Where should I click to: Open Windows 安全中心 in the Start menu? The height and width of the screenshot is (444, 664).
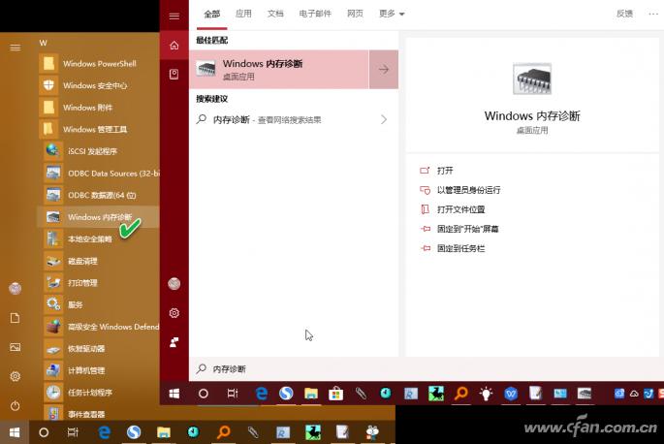[98, 85]
